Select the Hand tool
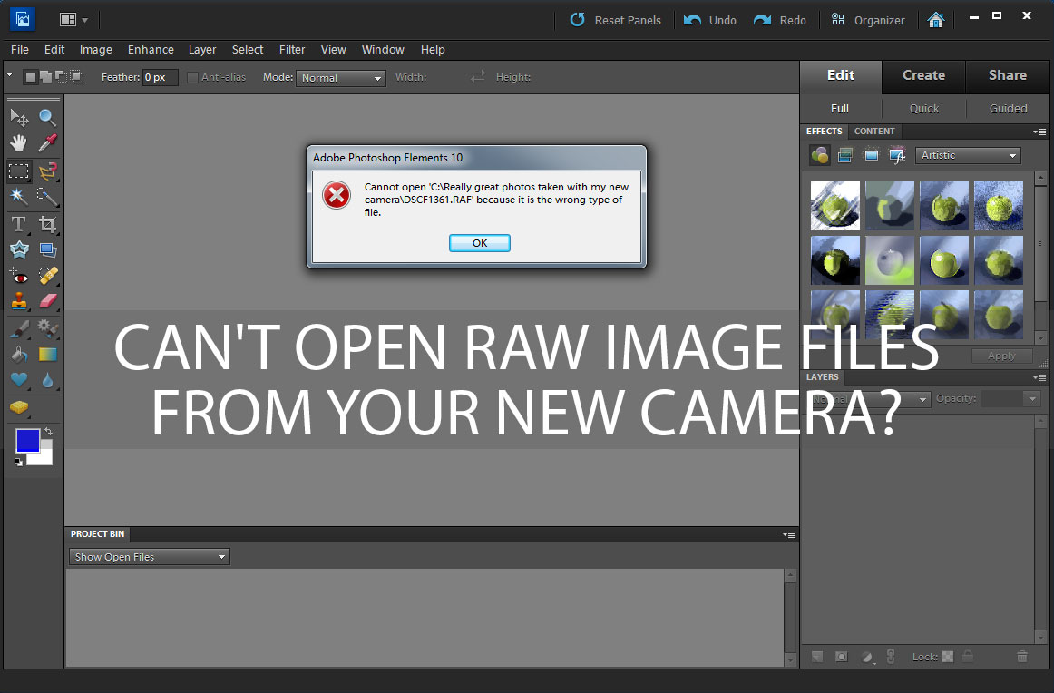 19,142
